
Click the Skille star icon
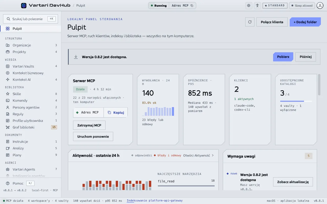[x=8, y=94]
